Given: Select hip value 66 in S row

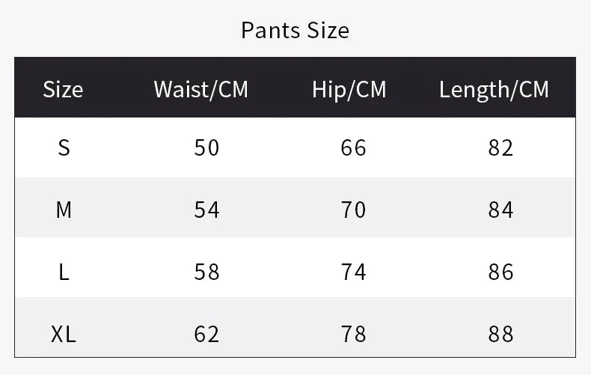Looking at the screenshot, I should point(353,148).
